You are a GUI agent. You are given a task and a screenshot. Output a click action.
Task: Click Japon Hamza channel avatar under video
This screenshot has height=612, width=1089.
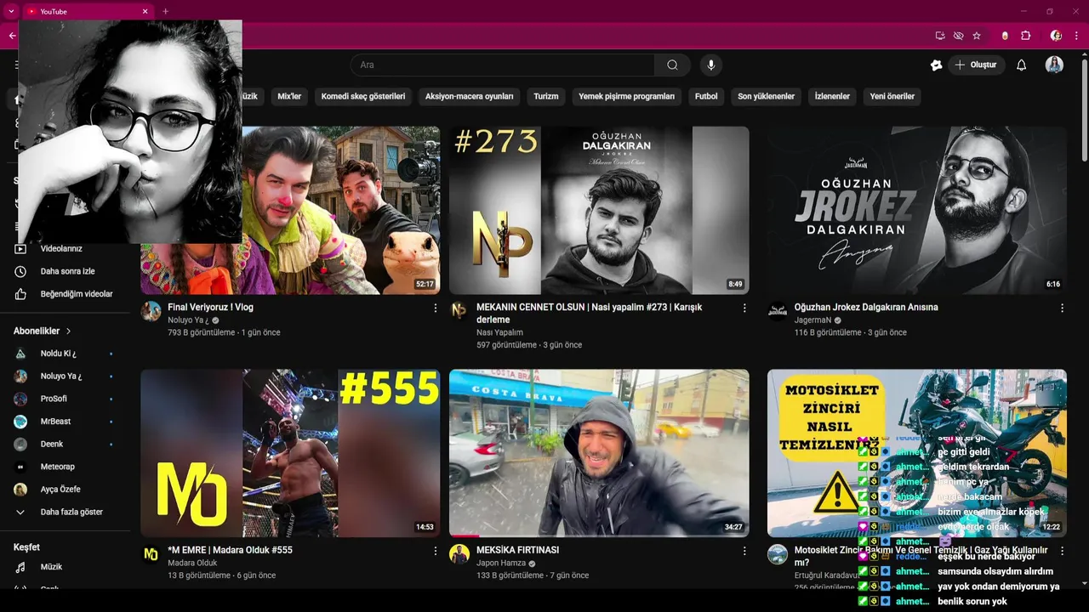[x=459, y=554]
